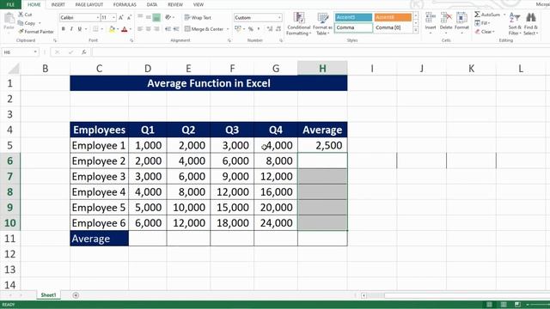Click the Format cells icon
This screenshot has width=550, height=309.
click(x=461, y=17)
